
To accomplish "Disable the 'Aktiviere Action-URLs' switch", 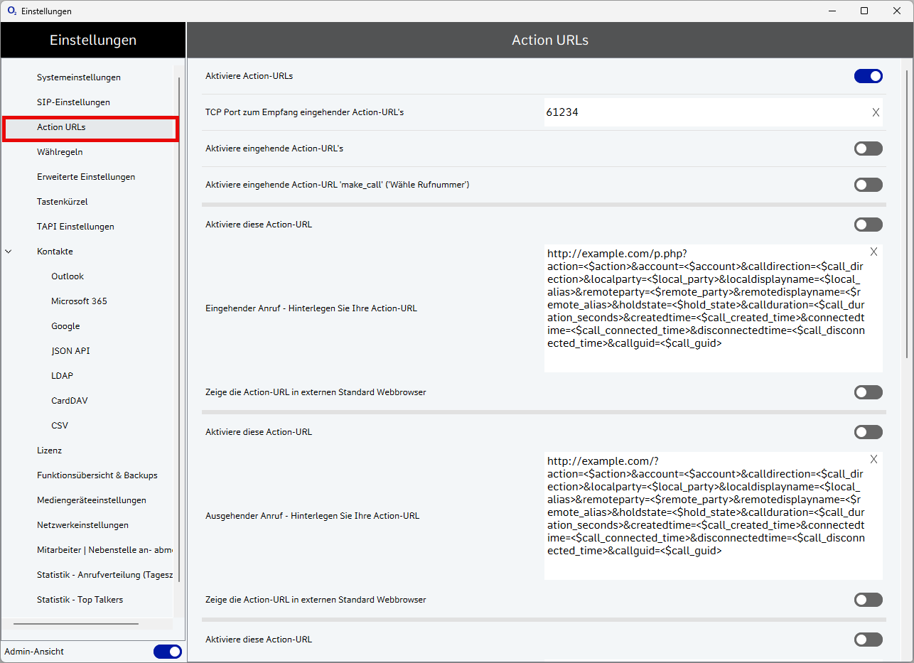I will point(868,76).
